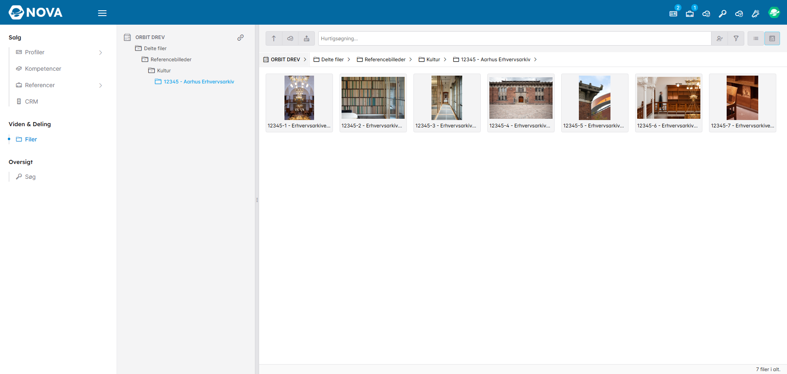
Task: Open the chevron after Referencebilleder breadcrumb
Action: [x=411, y=60]
